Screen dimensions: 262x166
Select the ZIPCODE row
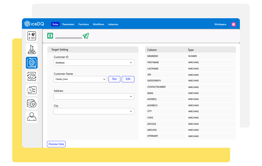tap(191, 124)
